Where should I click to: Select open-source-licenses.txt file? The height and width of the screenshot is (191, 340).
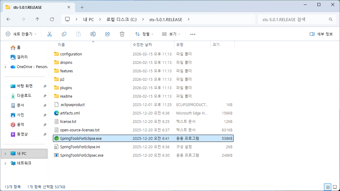tap(143, 130)
